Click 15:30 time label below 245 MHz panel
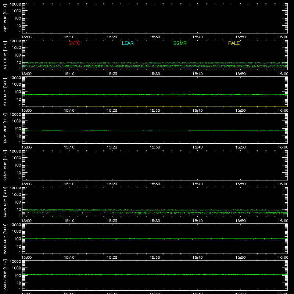294x294 pixels. click(x=155, y=37)
